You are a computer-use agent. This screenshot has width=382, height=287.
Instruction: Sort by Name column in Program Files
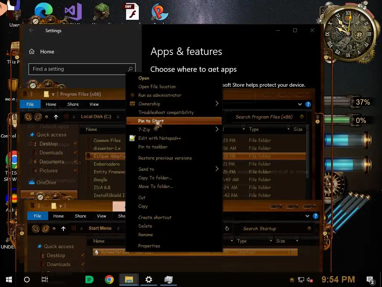(x=91, y=129)
